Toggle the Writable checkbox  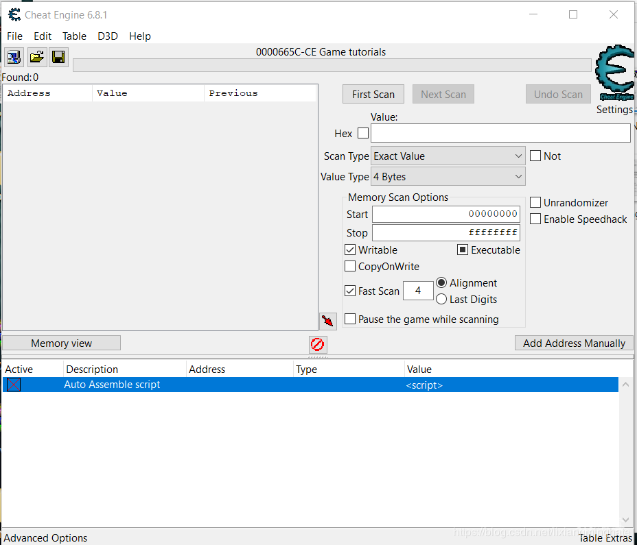[x=350, y=250]
